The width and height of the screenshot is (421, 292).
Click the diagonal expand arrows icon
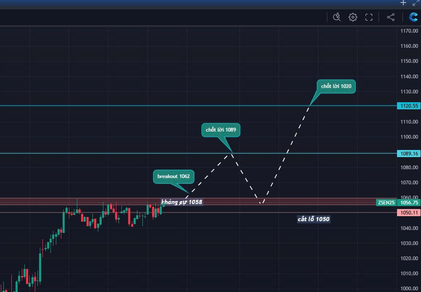pyautogui.click(x=416, y=3)
